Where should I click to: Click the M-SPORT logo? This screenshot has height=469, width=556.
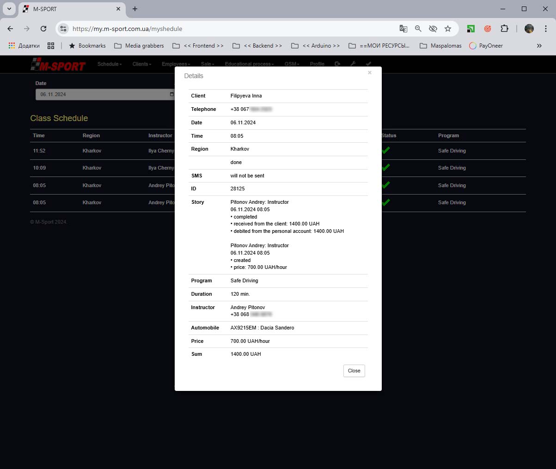pos(58,65)
